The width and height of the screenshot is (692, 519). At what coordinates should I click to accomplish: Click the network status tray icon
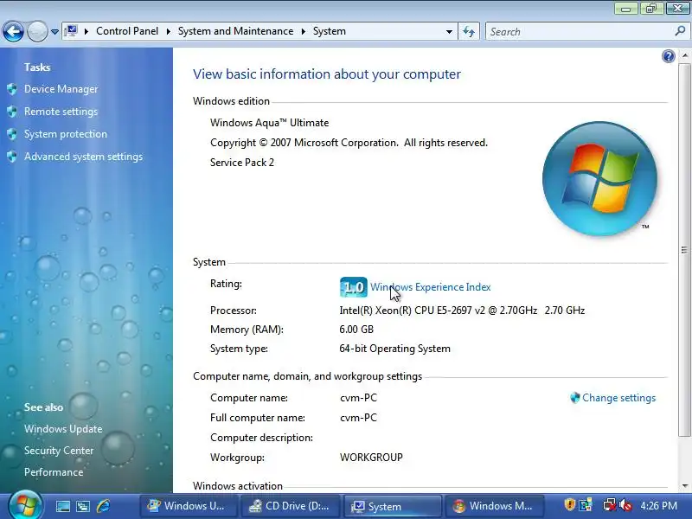(x=609, y=505)
